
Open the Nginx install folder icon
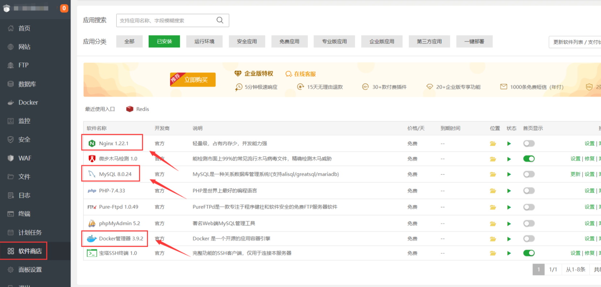493,143
